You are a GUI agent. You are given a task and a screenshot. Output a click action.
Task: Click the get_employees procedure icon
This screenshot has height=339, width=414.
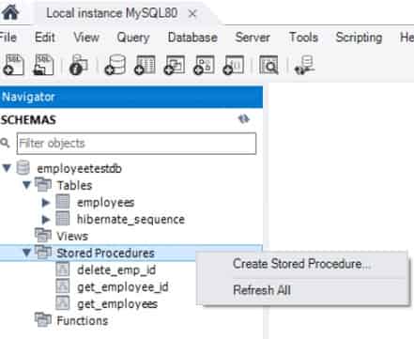pos(63,302)
